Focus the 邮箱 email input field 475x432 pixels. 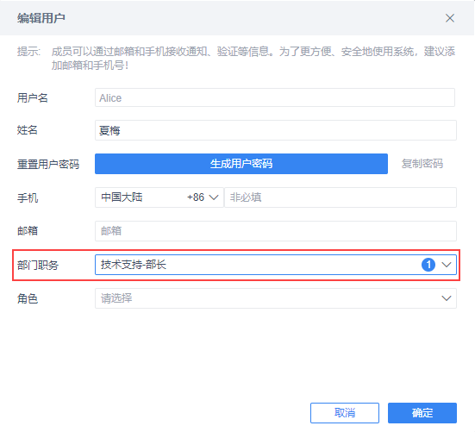click(276, 231)
